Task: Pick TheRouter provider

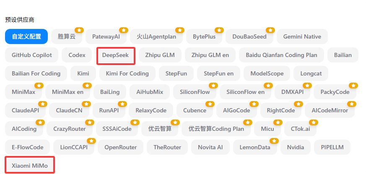Action: (x=167, y=147)
